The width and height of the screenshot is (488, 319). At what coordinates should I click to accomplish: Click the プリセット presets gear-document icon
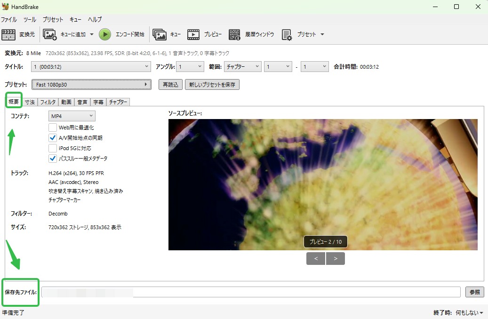click(287, 34)
